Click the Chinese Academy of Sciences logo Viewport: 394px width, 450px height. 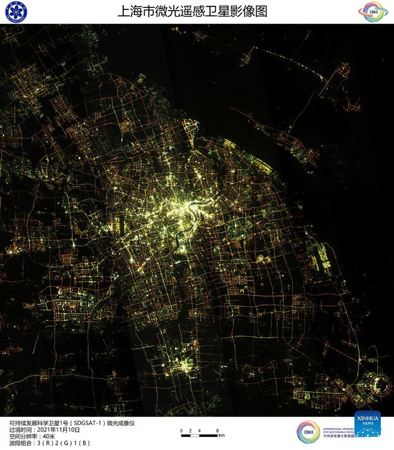16,12
